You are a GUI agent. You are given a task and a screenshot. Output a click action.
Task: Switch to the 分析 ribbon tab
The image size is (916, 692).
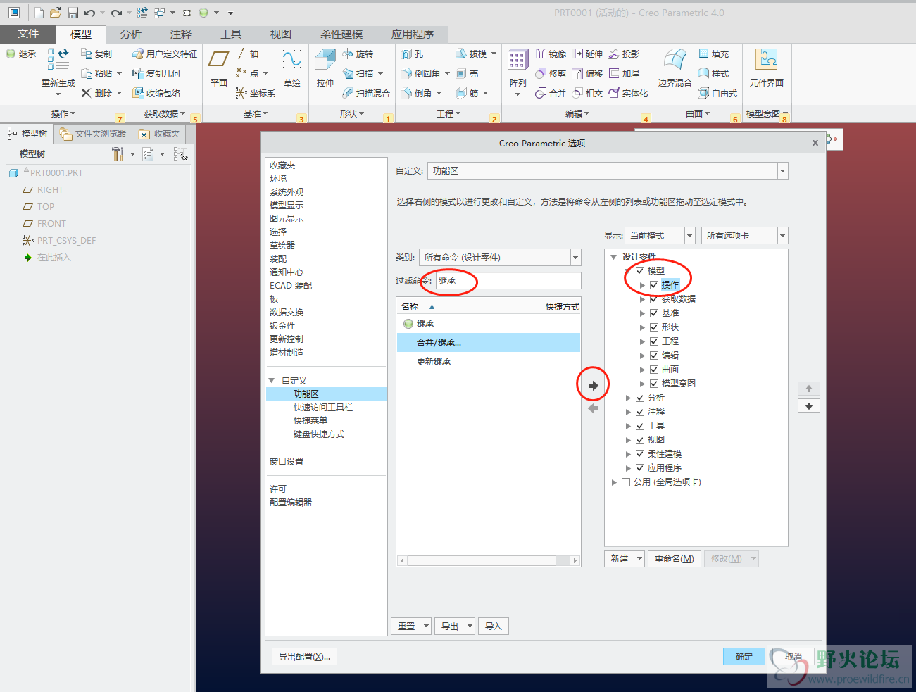pos(131,34)
